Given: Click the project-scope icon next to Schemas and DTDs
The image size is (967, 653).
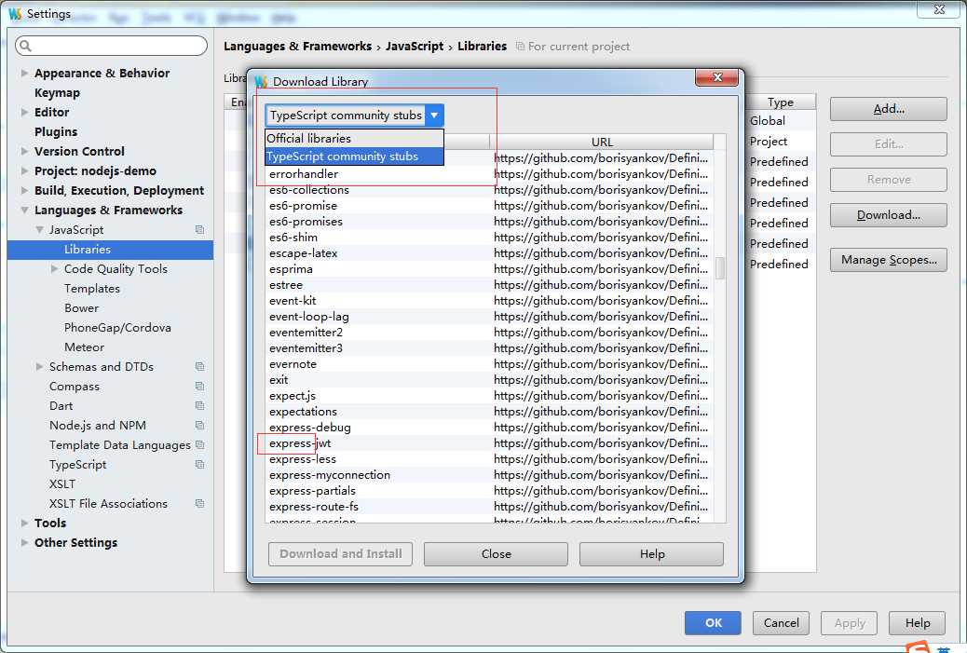Looking at the screenshot, I should coord(199,366).
